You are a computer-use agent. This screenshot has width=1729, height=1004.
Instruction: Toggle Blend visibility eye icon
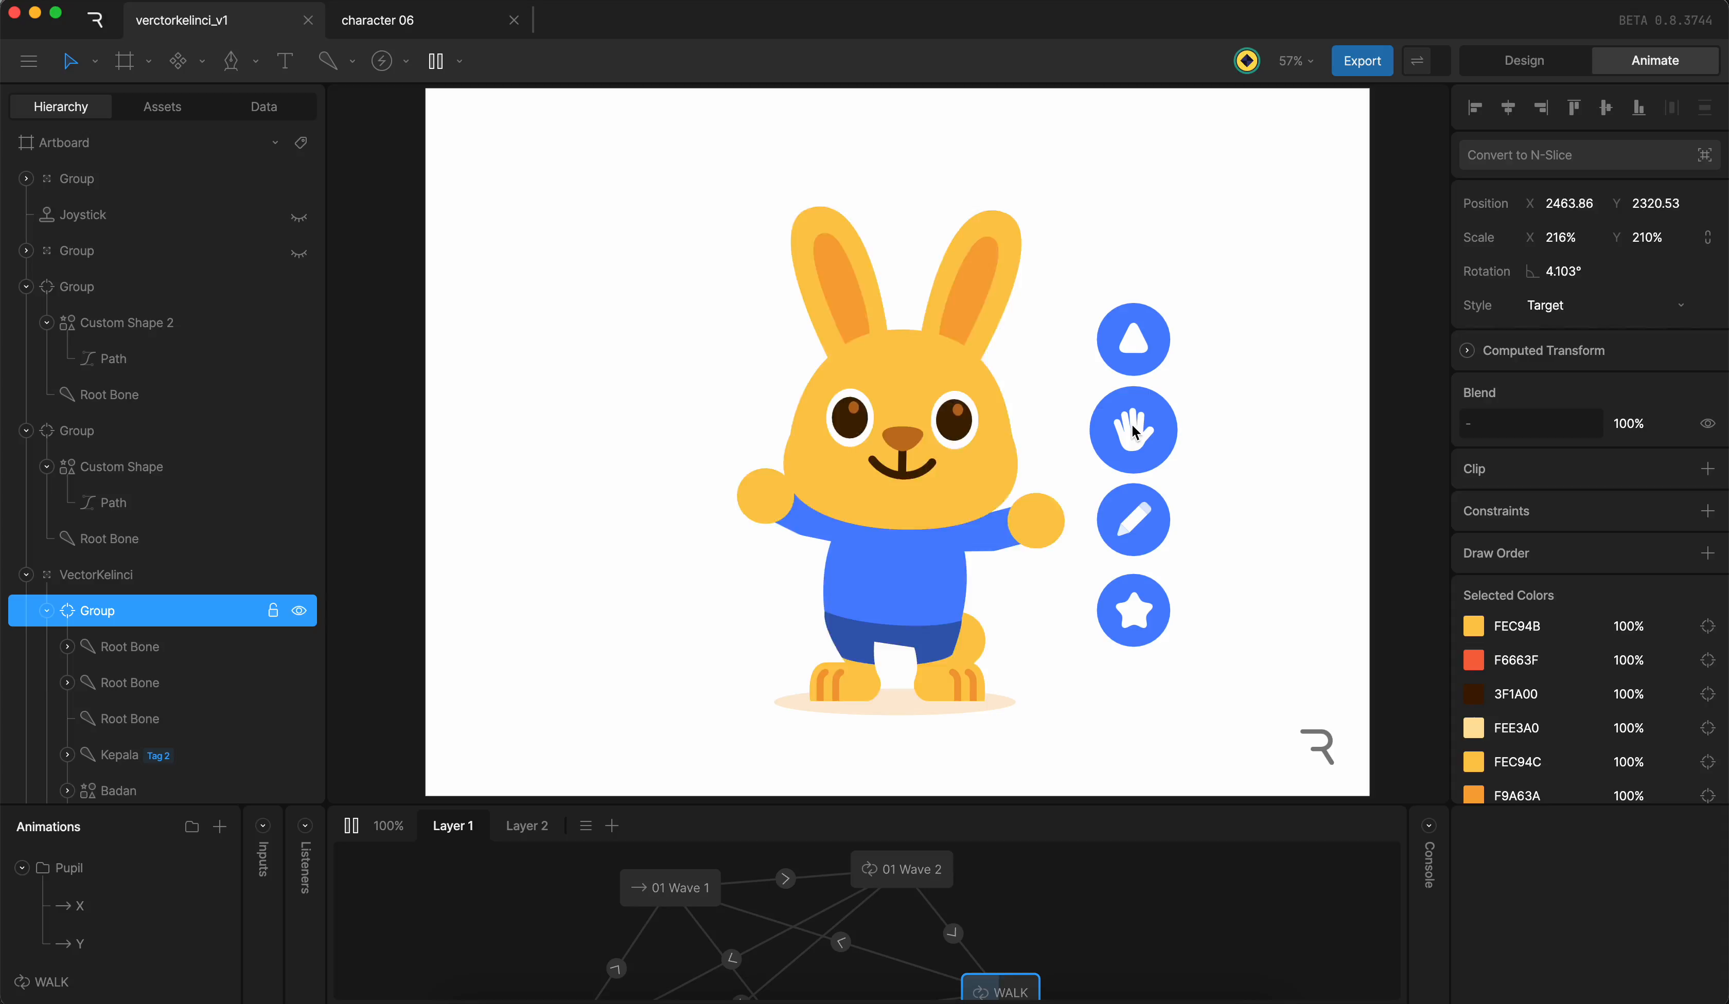click(x=1708, y=423)
